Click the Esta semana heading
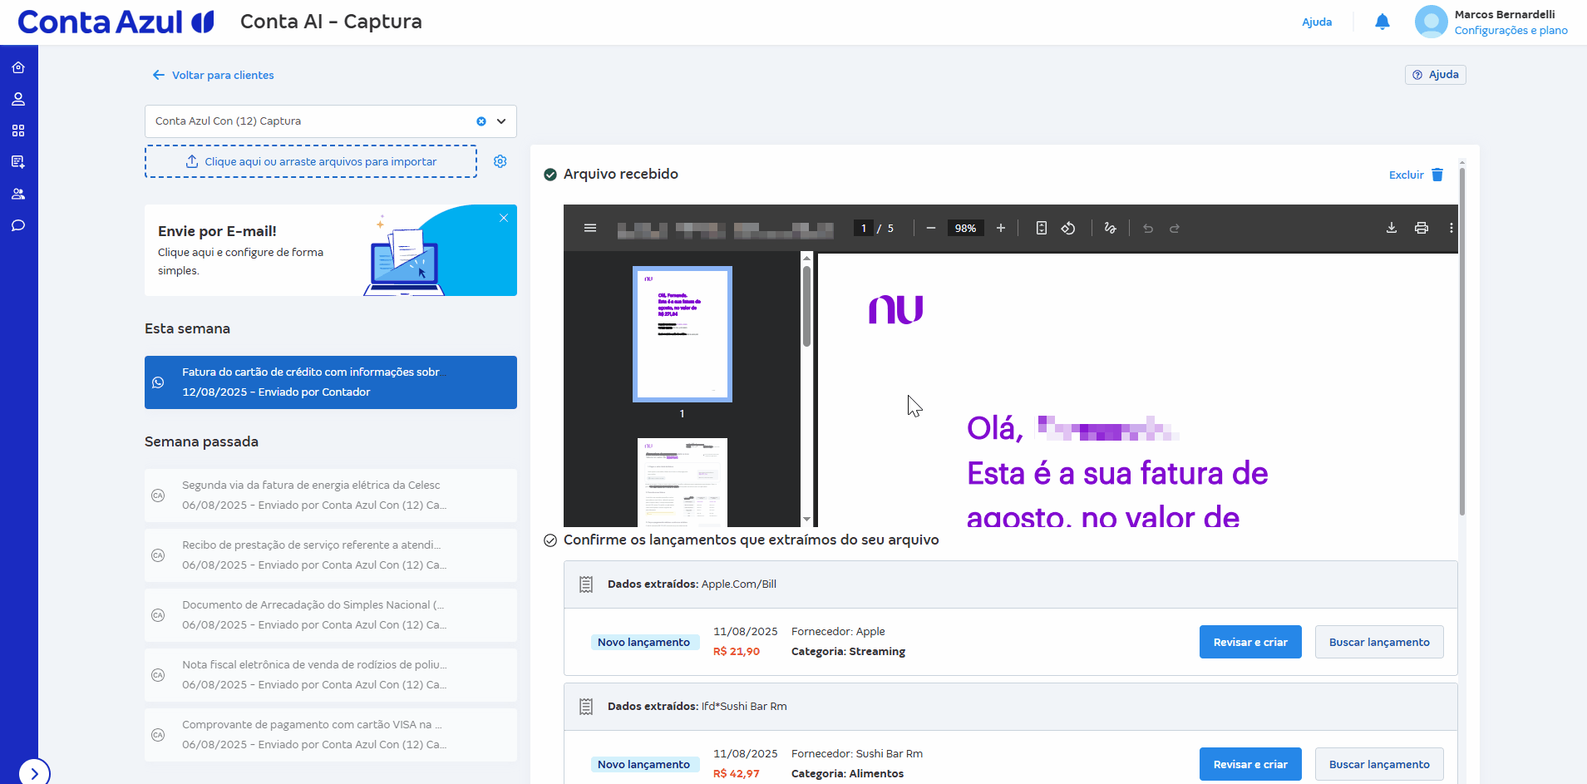The height and width of the screenshot is (784, 1587). click(187, 328)
